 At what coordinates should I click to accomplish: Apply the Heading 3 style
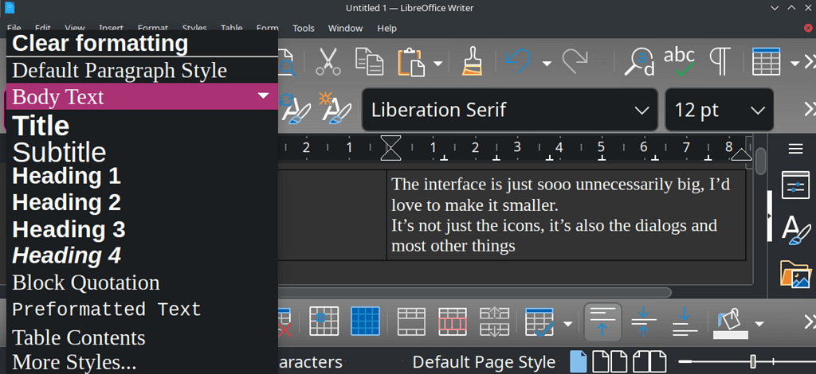[x=142, y=229]
